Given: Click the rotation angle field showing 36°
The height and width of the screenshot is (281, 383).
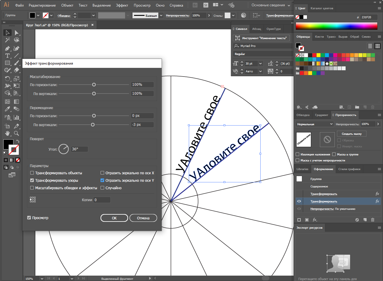Looking at the screenshot, I should [79, 149].
